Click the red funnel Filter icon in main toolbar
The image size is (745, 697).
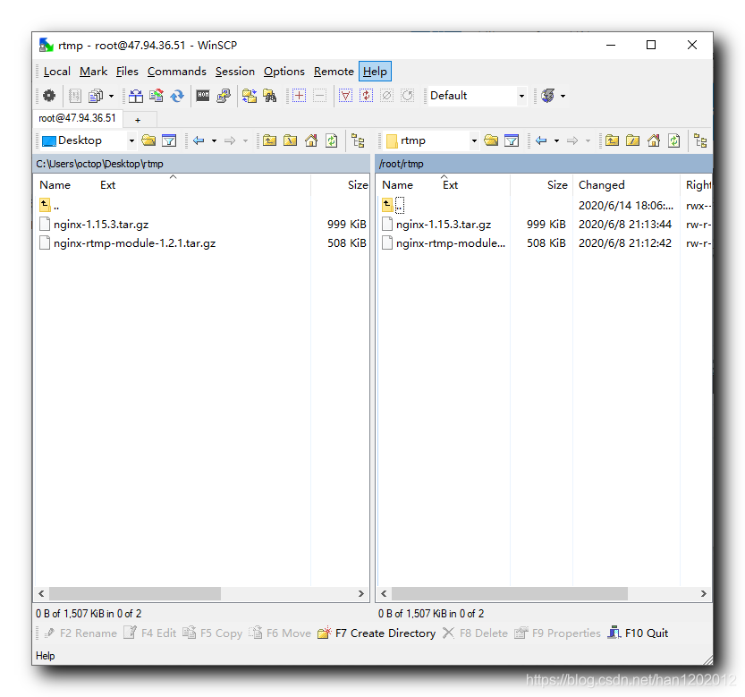pos(345,96)
